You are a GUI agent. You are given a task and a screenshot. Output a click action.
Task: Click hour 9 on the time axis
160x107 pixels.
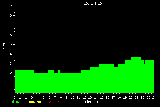coord(67,97)
